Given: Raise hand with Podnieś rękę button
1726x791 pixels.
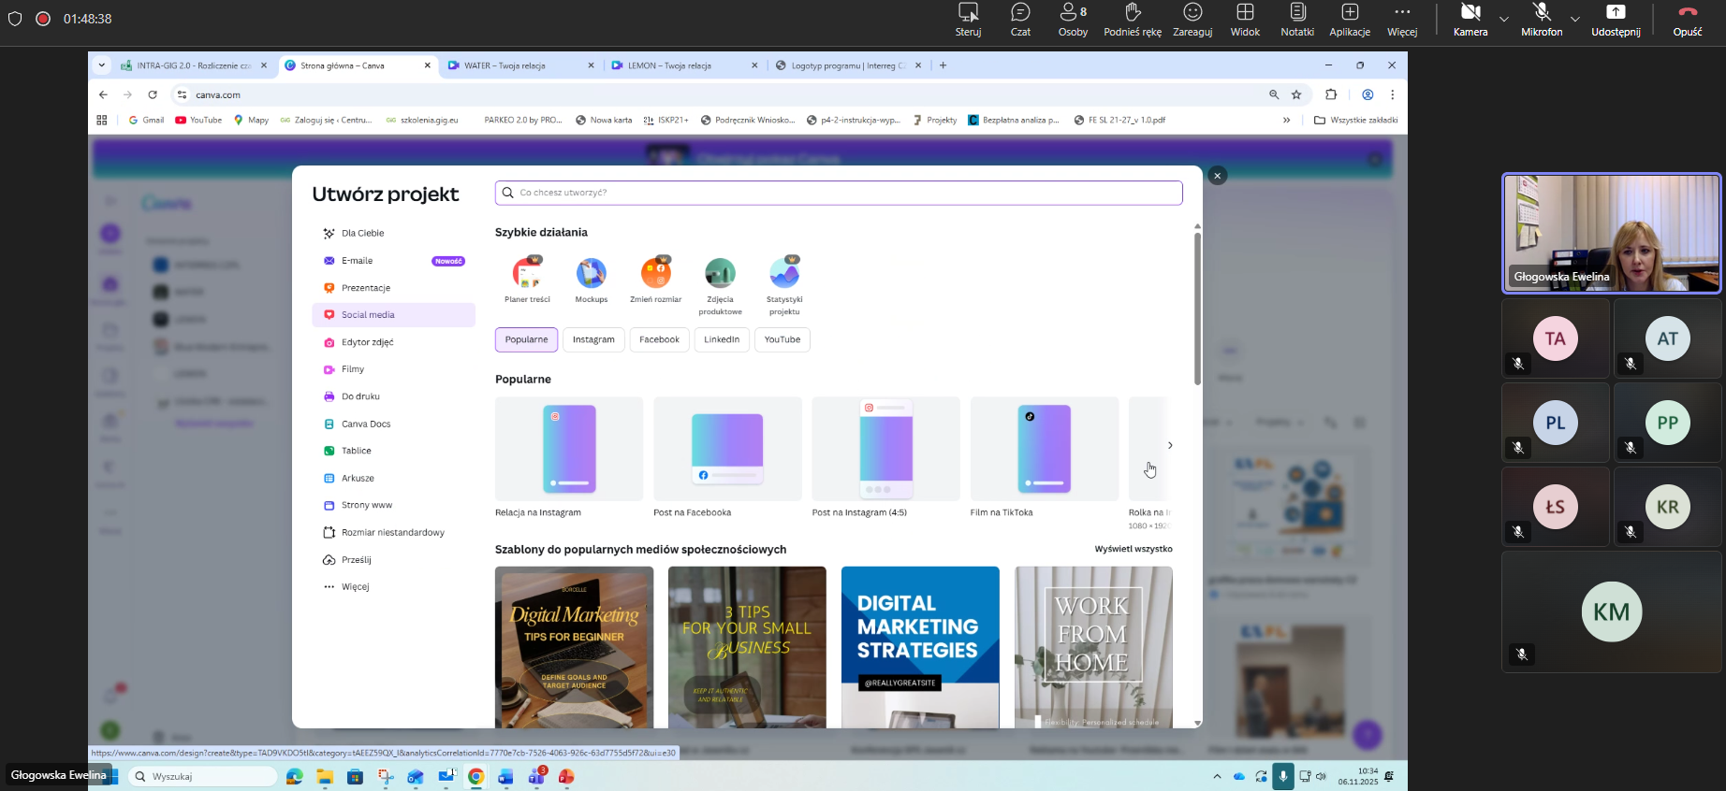Looking at the screenshot, I should coord(1132,19).
